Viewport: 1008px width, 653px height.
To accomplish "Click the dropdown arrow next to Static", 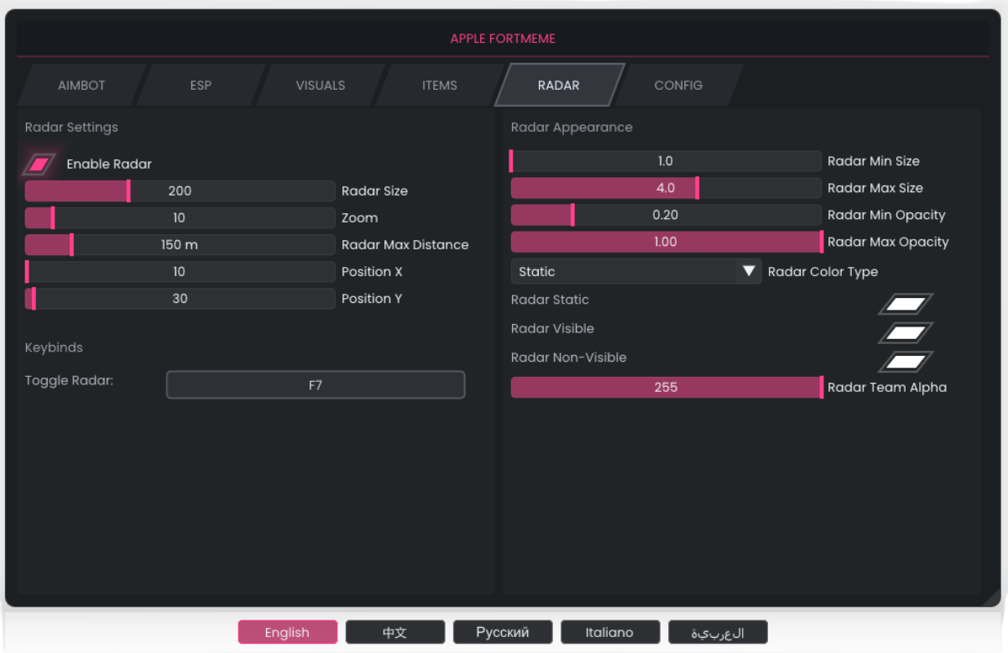I will point(749,272).
